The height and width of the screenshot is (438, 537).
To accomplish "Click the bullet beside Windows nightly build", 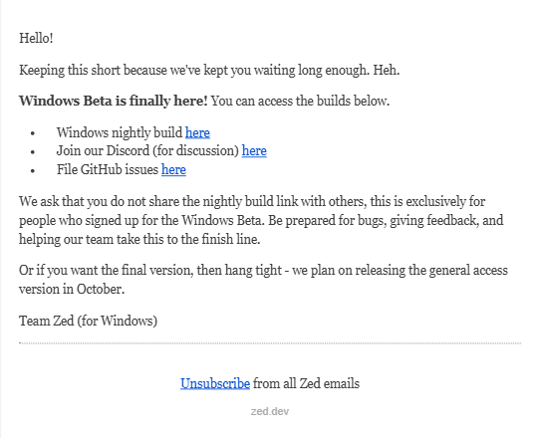I will click(33, 133).
